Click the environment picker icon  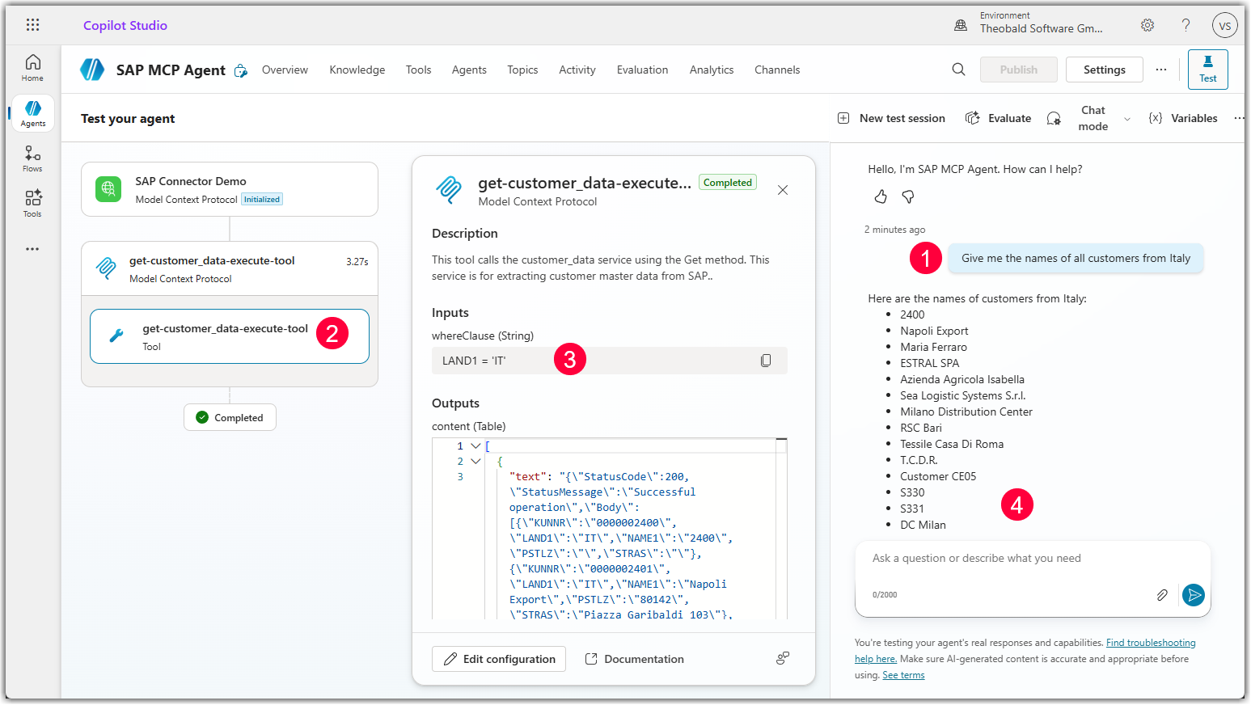click(x=961, y=25)
